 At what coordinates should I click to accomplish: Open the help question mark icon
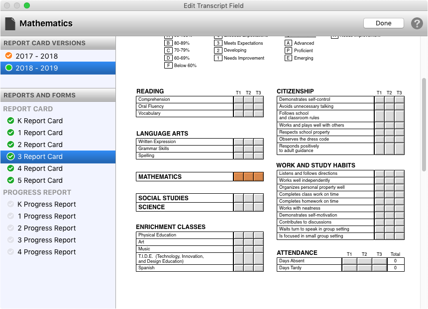pyautogui.click(x=417, y=23)
